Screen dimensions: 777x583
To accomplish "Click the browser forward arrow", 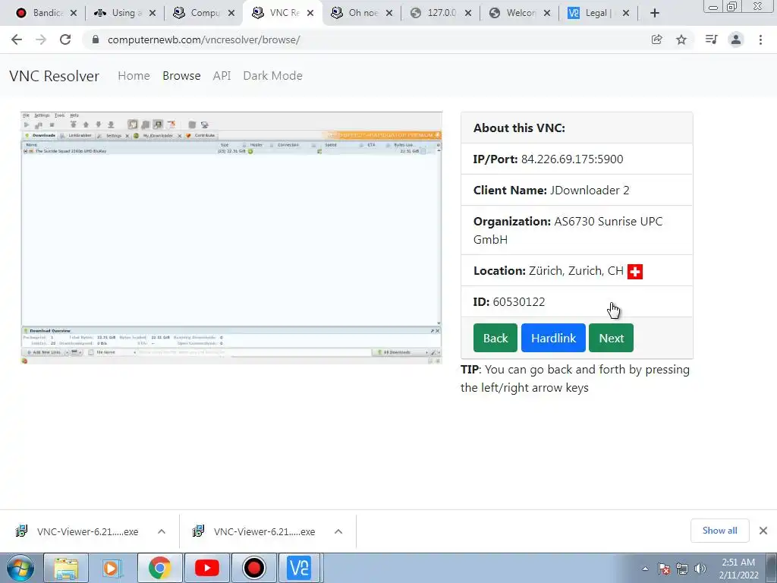I will pos(41,39).
